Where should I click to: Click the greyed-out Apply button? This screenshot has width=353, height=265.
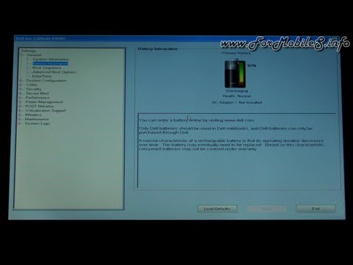click(266, 209)
